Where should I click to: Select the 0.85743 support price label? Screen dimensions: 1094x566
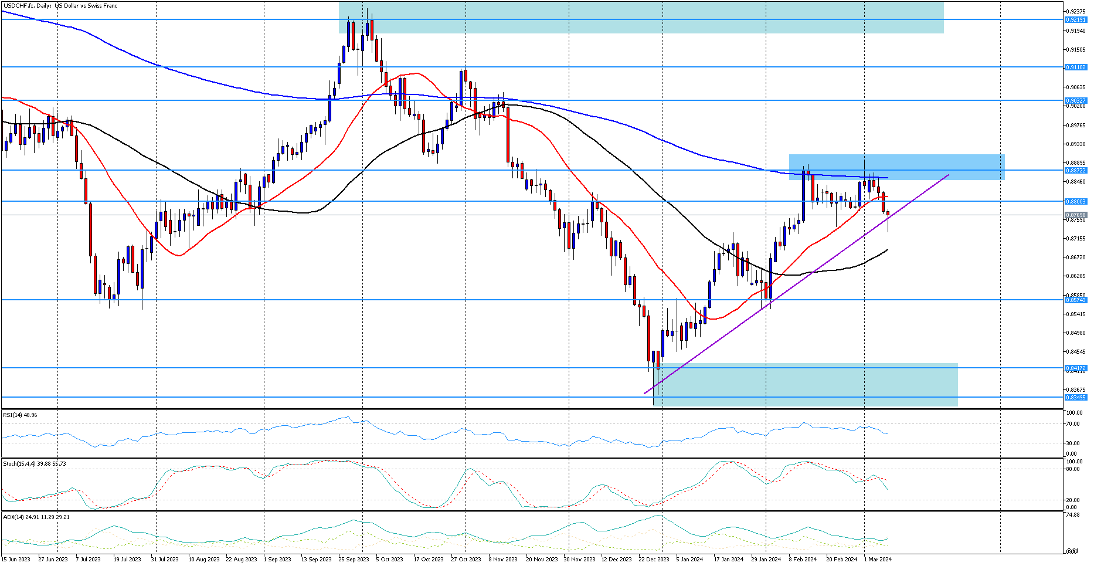(x=1076, y=300)
